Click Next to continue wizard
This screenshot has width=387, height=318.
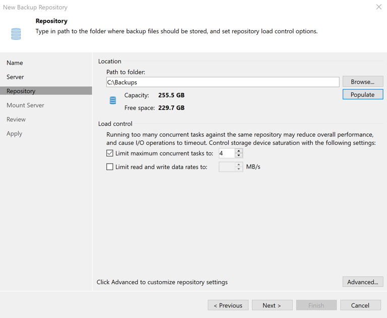pos(272,305)
